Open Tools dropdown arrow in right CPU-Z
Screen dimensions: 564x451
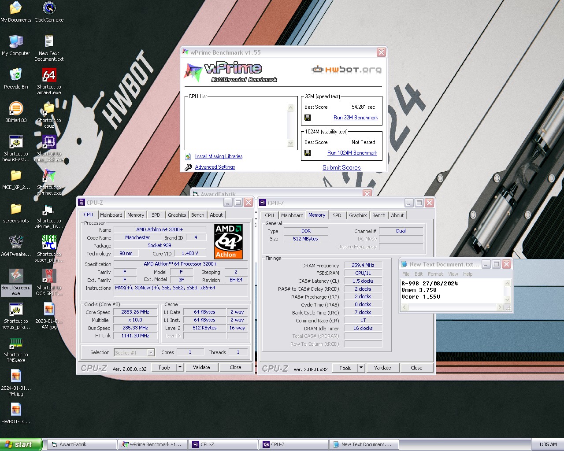click(361, 368)
